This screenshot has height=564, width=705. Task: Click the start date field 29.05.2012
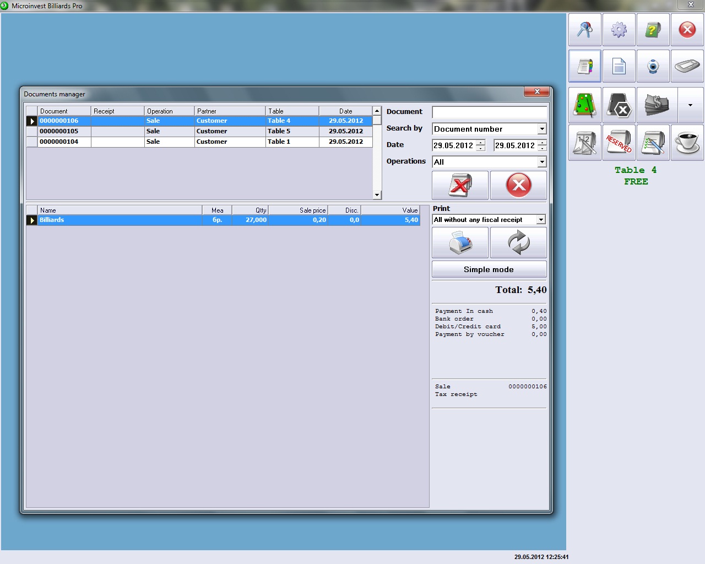click(x=454, y=145)
